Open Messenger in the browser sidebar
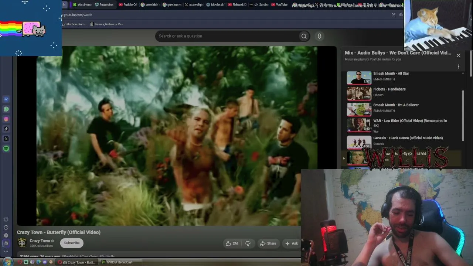The height and width of the screenshot is (266, 473). tap(6, 99)
